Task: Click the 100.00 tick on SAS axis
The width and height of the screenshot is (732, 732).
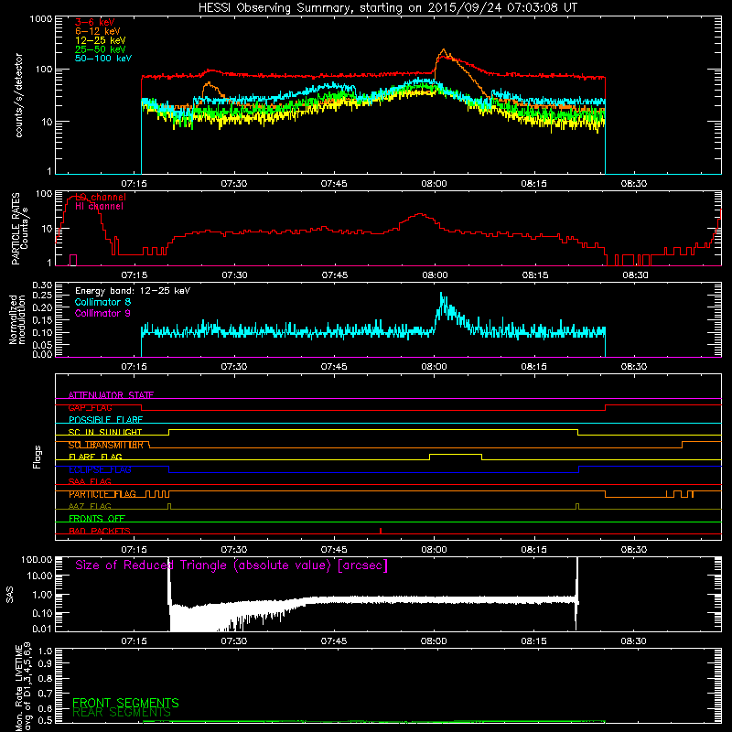Action: 37,559
